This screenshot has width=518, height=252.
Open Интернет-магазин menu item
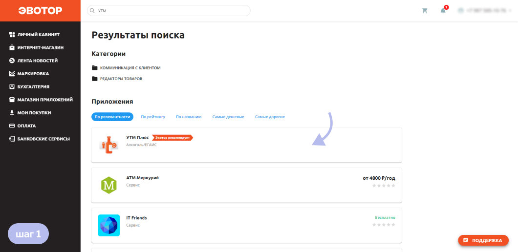(41, 47)
